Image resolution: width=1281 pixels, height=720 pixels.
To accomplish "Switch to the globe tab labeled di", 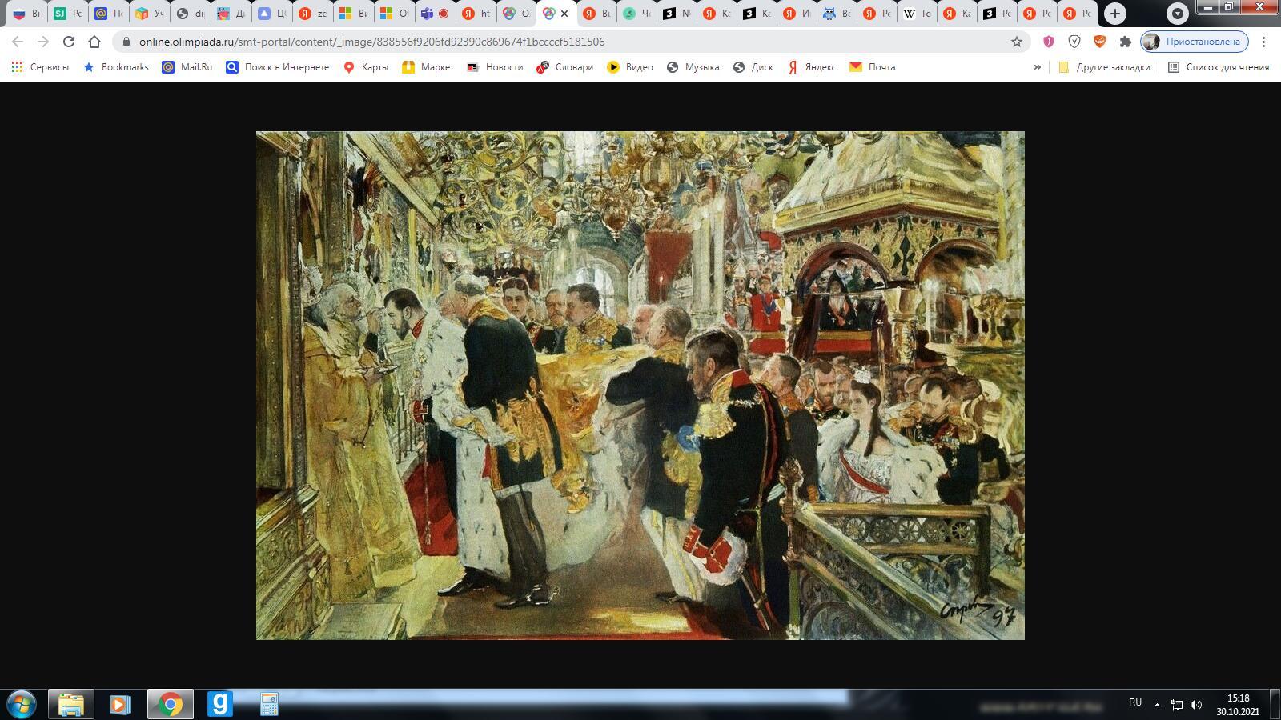I will [190, 14].
